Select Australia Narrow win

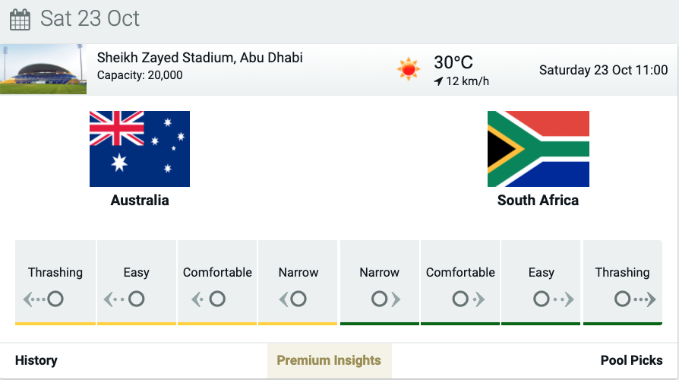(x=298, y=283)
